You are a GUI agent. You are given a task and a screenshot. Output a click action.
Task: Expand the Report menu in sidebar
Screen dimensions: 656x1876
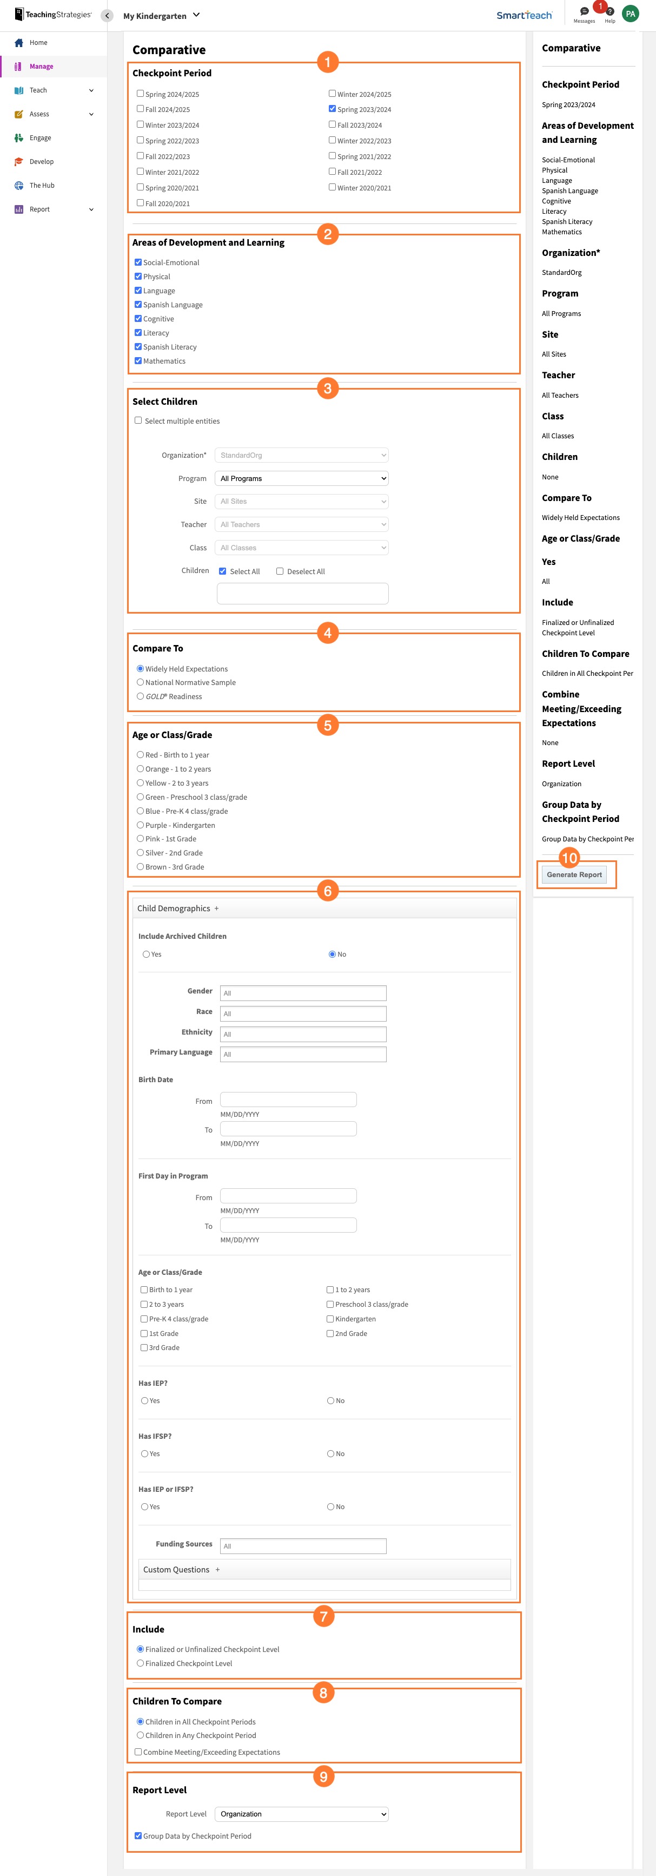click(91, 210)
